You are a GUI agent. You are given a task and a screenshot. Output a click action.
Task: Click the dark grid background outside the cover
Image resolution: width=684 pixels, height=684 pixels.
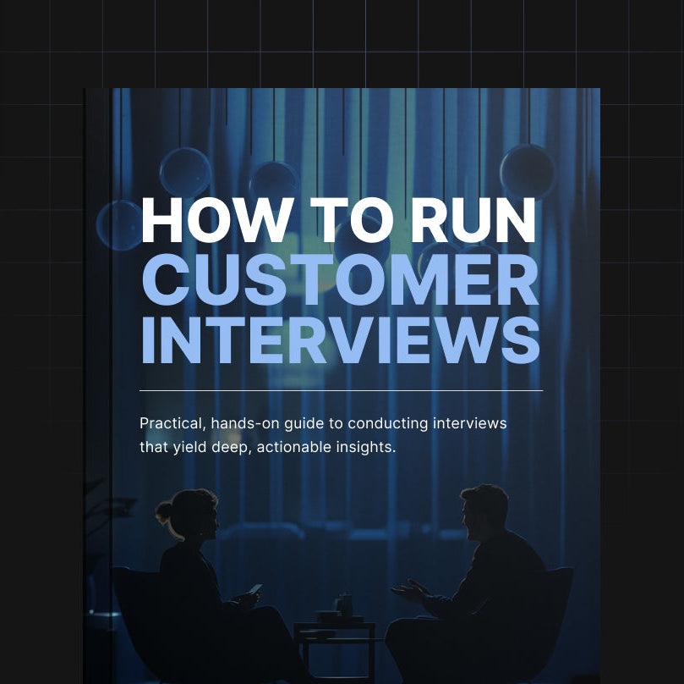coord(42,339)
